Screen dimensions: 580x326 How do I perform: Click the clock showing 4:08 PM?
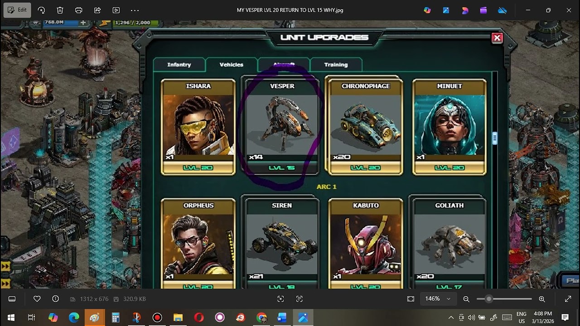coord(542,313)
